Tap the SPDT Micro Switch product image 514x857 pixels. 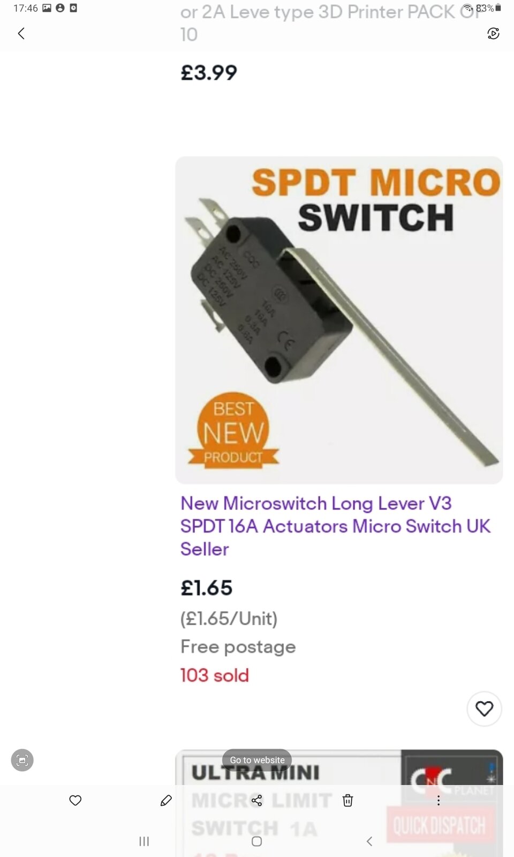pos(339,320)
